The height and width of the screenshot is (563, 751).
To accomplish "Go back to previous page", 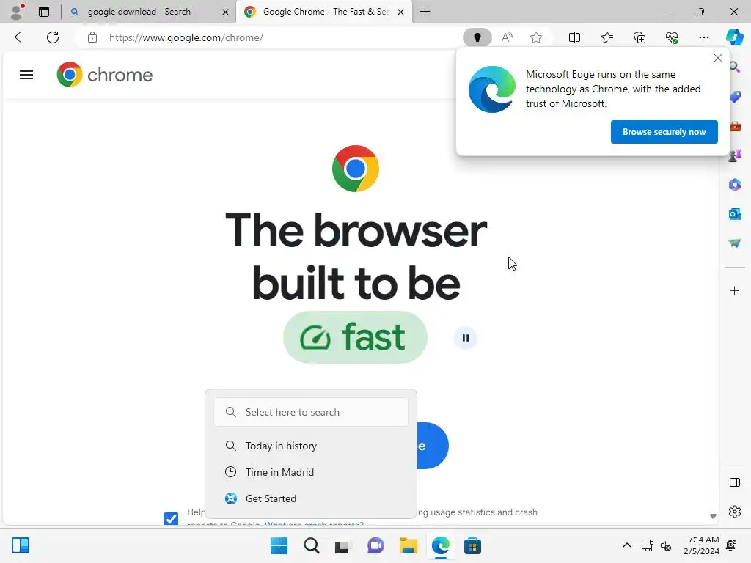I will 20,37.
